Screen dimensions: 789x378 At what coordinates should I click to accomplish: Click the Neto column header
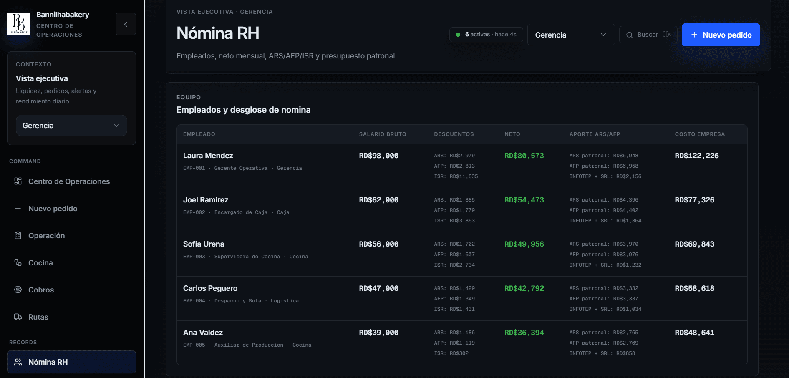tap(512, 134)
